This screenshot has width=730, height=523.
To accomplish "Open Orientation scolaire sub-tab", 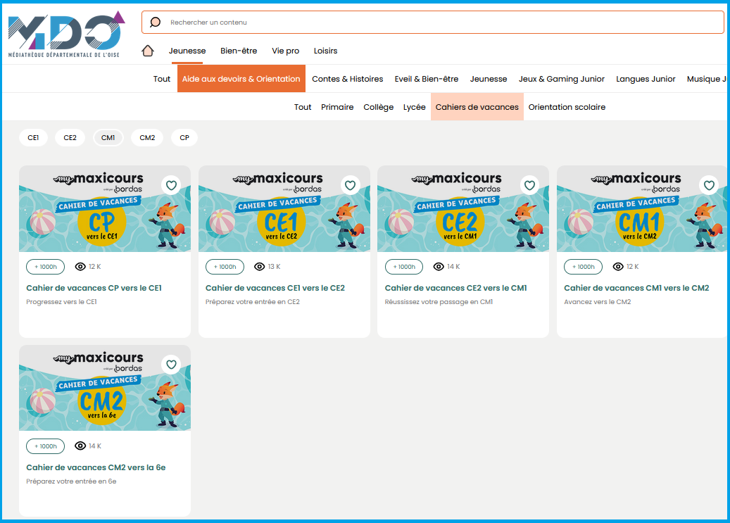I will [x=567, y=107].
